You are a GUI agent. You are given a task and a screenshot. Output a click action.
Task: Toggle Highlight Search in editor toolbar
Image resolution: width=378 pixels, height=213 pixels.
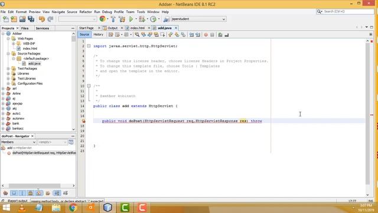tap(156, 35)
